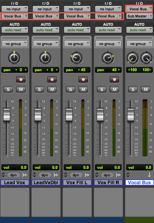Viewport: 154px width, 223px height.
Task: Solo the Lead Vox track
Action: tap(8, 89)
